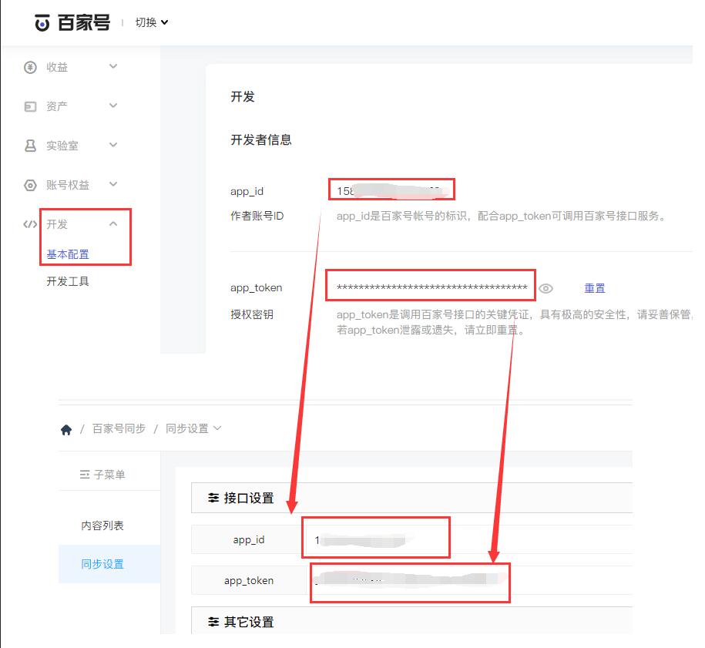Collapse the 开发 menu chevron
This screenshot has width=705, height=648.
tap(113, 223)
